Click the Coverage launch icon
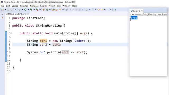 (31, 9)
